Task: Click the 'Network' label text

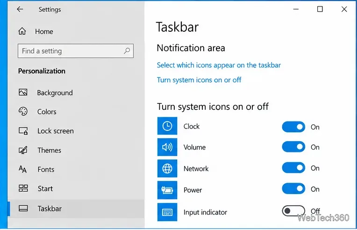Action: 196,169
